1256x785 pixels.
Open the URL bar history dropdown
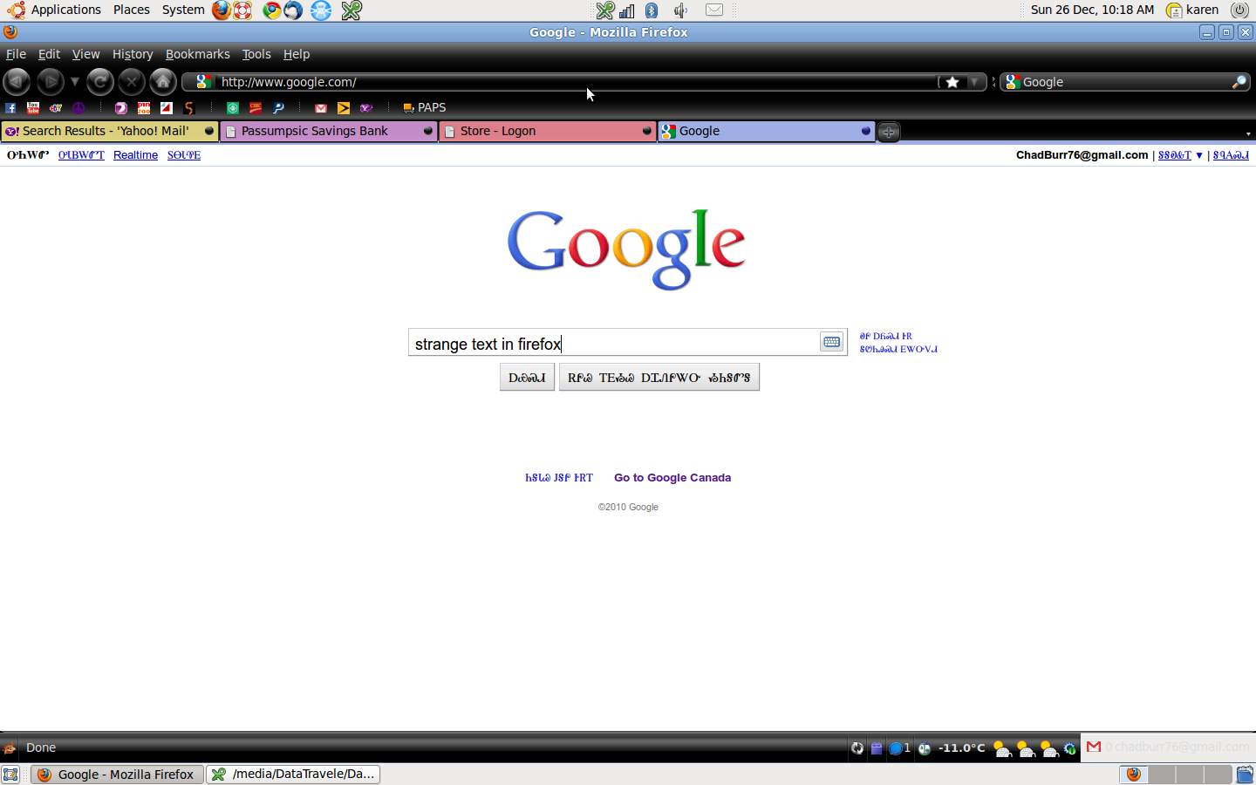[974, 82]
